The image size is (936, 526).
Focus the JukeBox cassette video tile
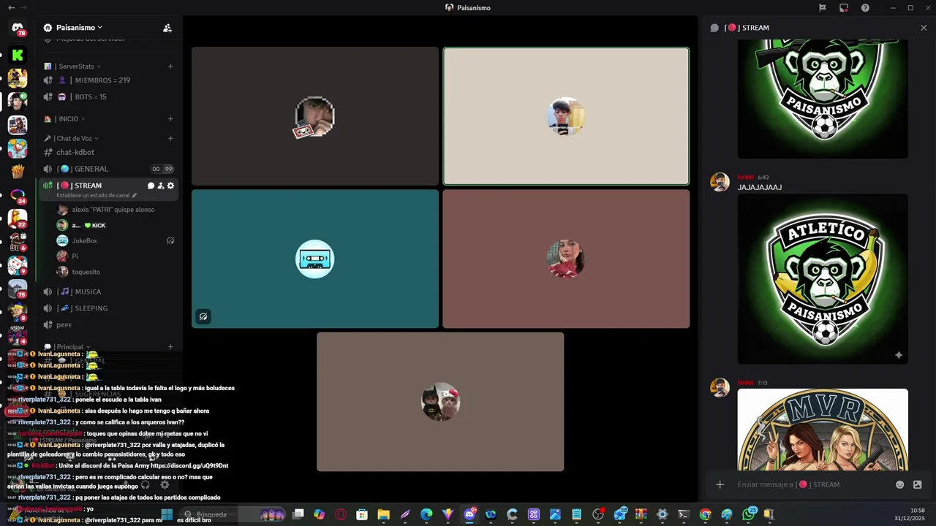315,259
